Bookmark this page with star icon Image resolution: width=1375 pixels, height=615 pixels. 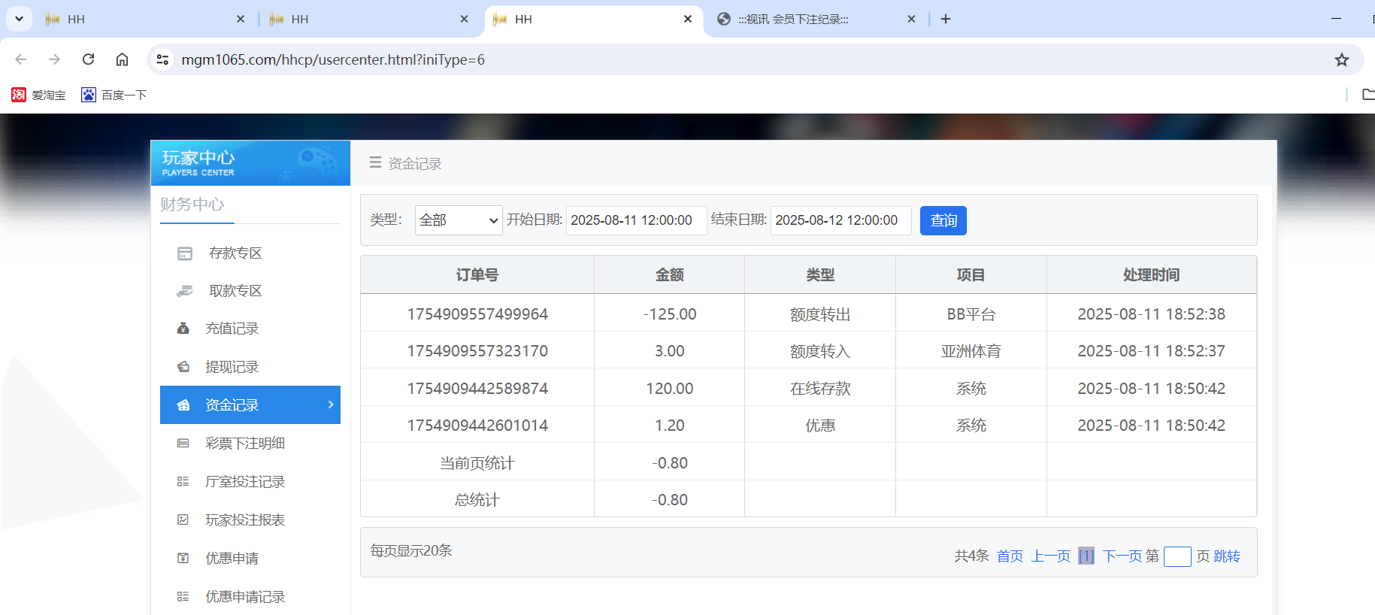(x=1341, y=60)
